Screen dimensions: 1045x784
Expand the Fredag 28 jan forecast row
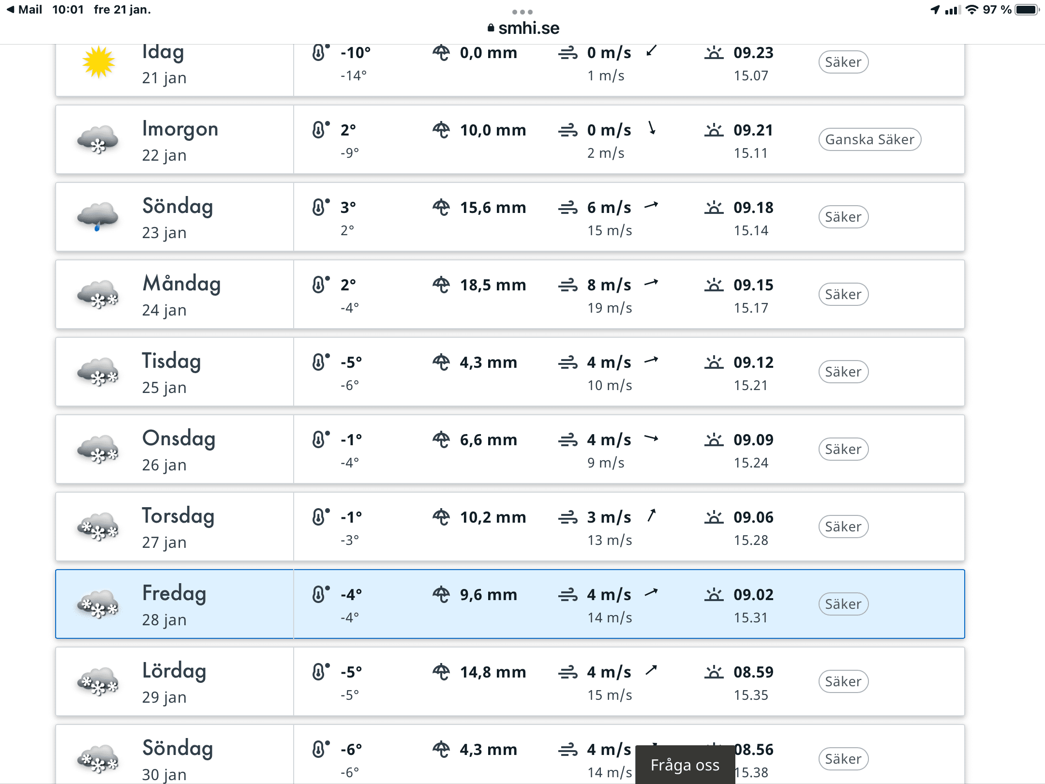click(x=510, y=604)
